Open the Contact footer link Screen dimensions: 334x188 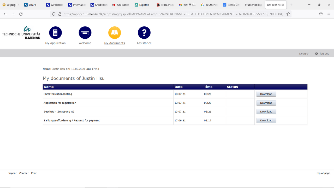tap(24, 173)
